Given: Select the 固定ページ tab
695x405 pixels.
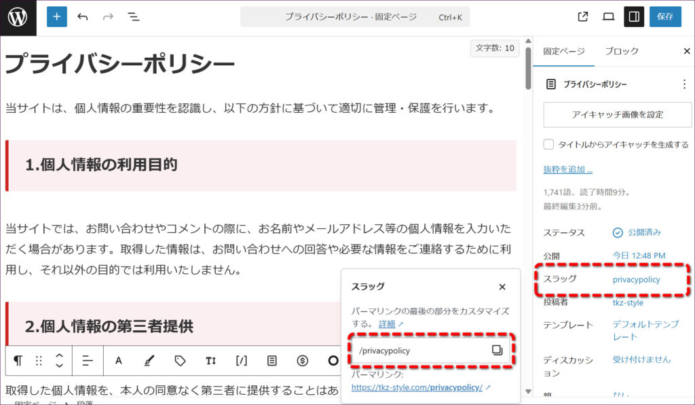Looking at the screenshot, I should point(563,52).
